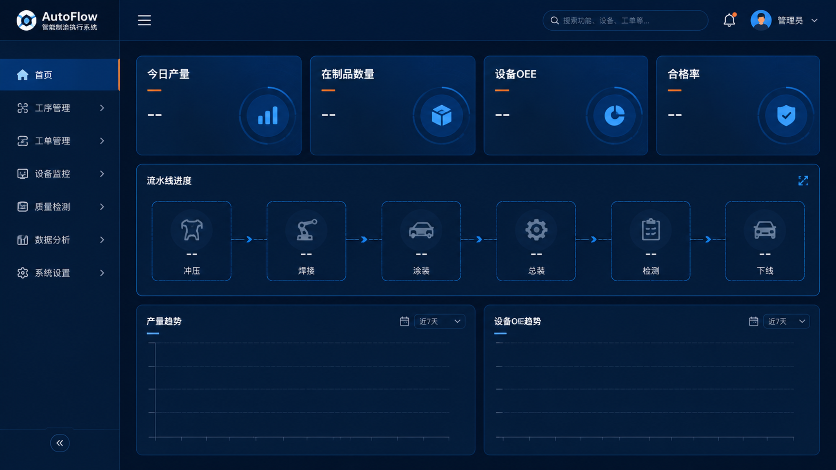The image size is (836, 470).
Task: Expand 数据分析 chevron
Action: [102, 240]
